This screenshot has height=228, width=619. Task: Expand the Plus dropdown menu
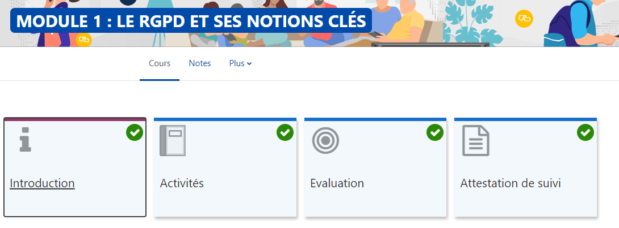(x=240, y=63)
